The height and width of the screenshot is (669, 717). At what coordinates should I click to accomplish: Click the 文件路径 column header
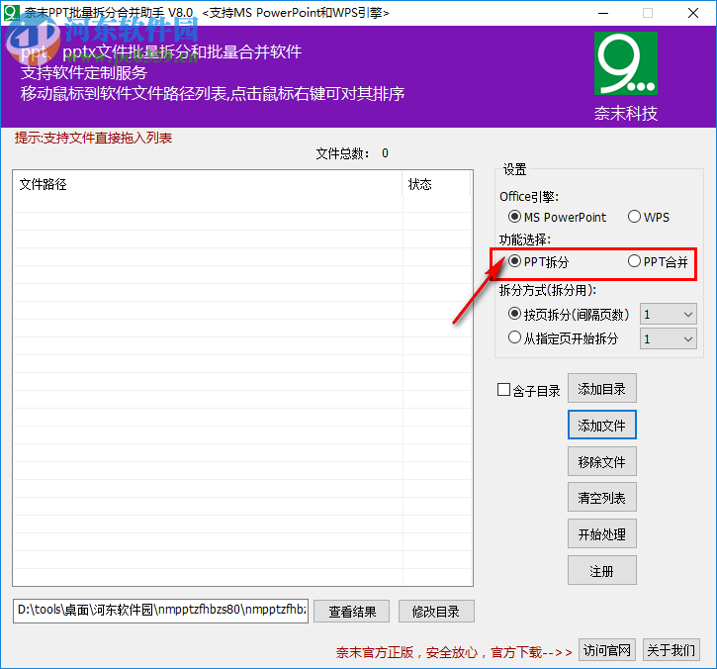pos(208,184)
